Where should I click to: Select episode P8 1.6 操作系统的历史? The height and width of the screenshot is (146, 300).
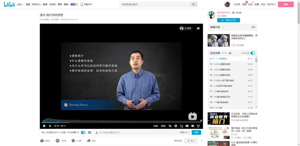231,97
